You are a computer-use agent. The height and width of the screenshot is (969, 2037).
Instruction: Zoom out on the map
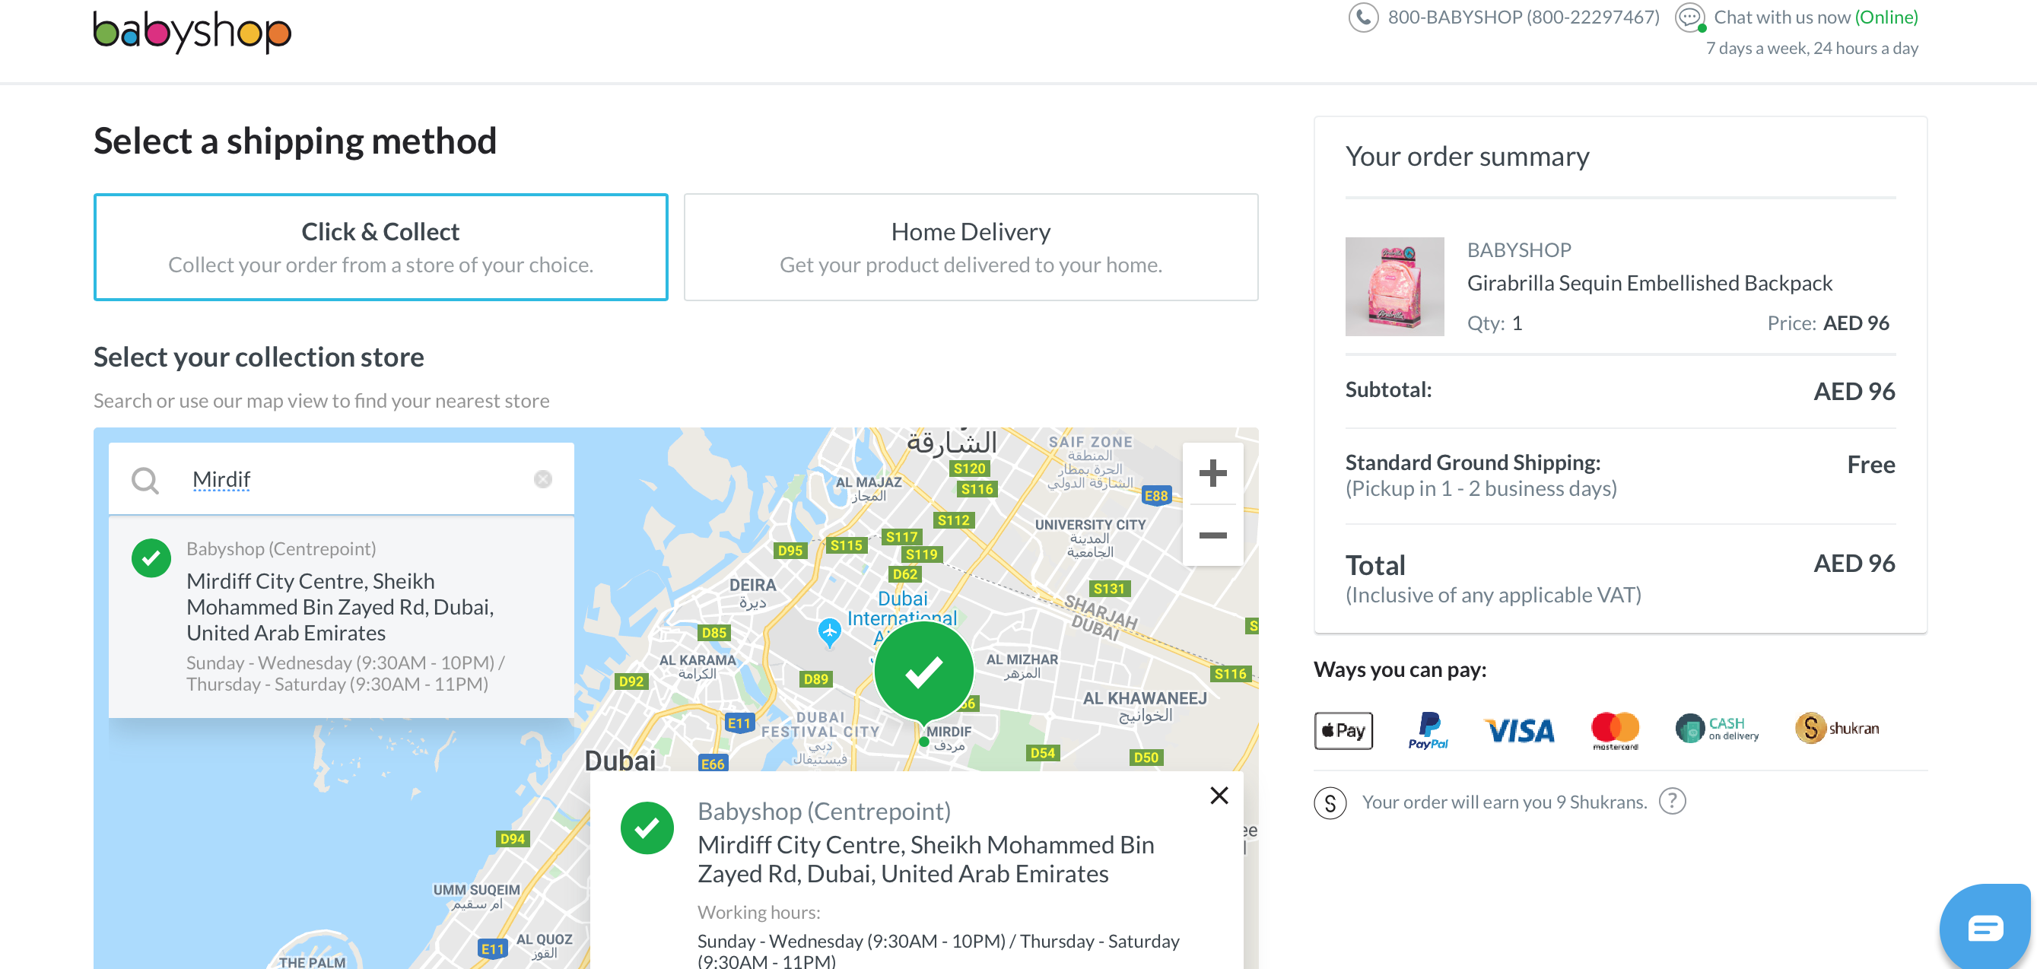click(1212, 535)
